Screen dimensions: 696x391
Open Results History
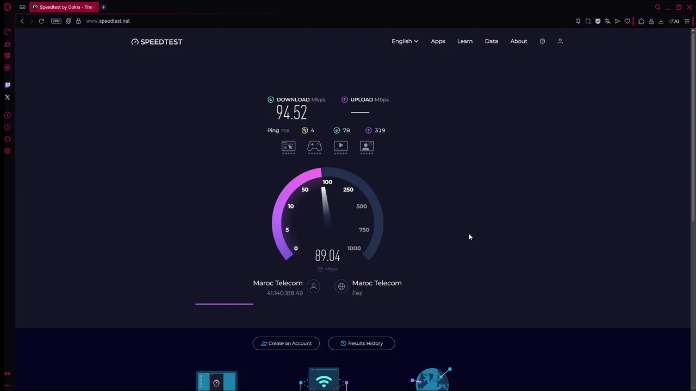[362, 343]
